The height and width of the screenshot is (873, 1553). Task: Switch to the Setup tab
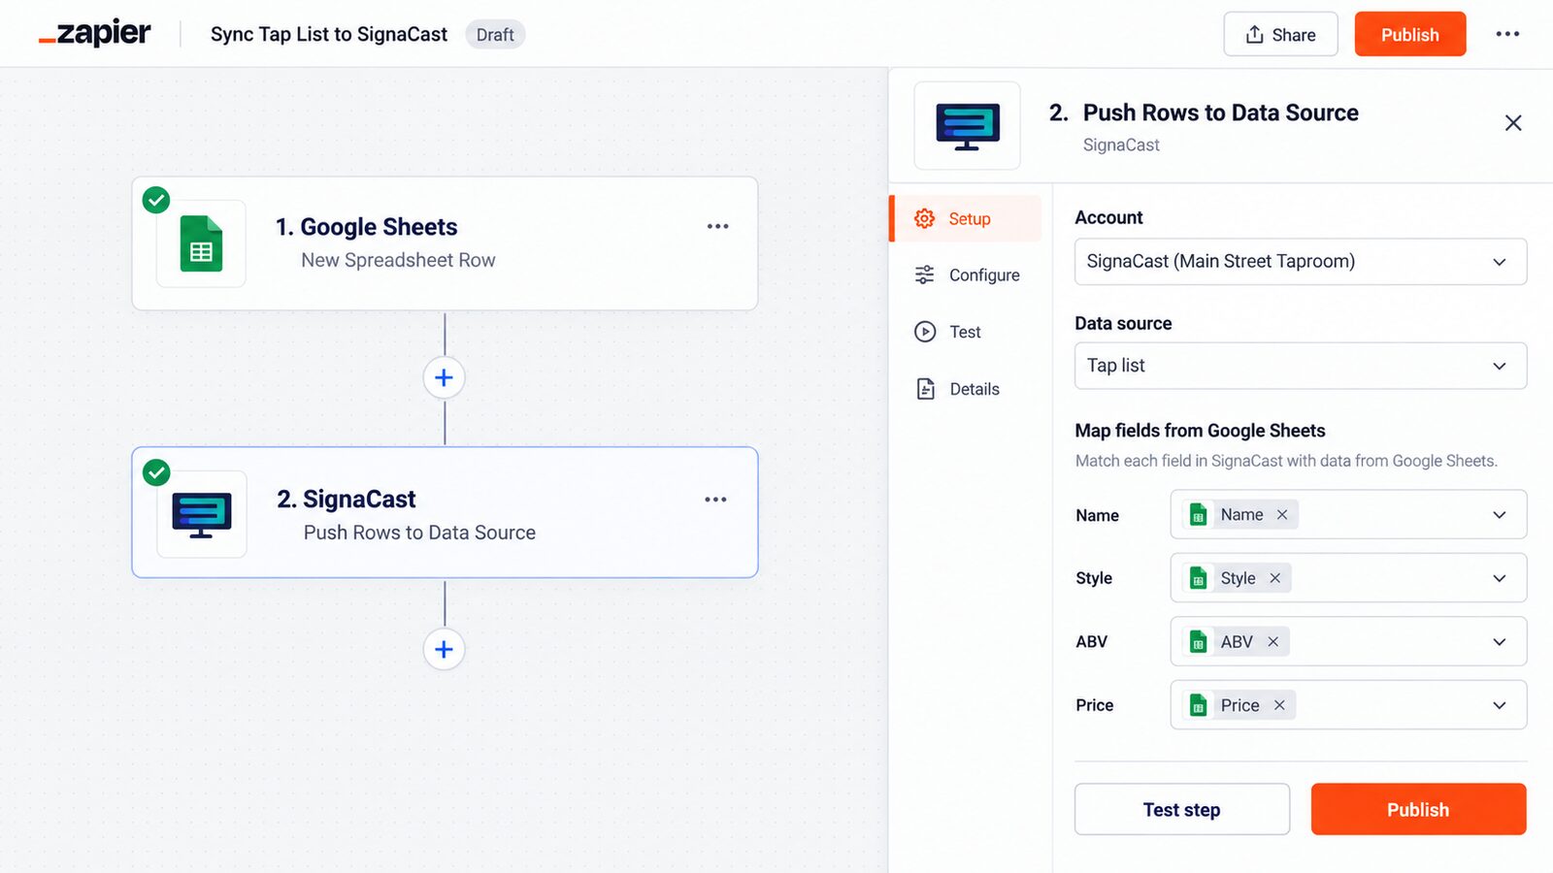pyautogui.click(x=966, y=218)
